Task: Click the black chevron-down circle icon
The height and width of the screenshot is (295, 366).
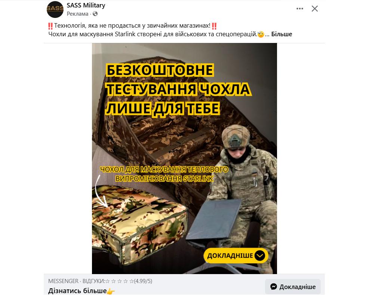Action: [260, 255]
